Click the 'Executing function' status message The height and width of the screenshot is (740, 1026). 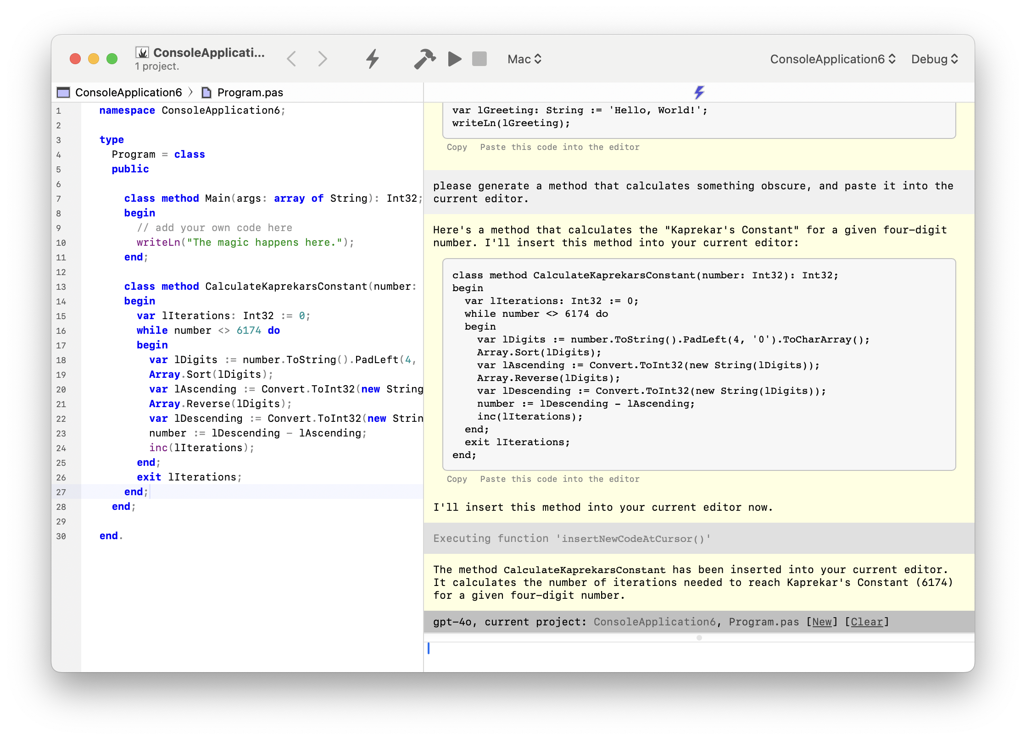(572, 539)
